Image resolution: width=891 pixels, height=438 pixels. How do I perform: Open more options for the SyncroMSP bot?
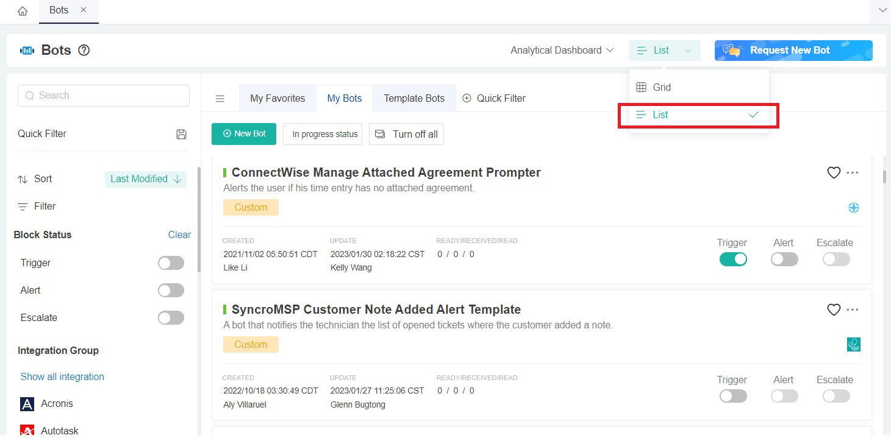point(853,310)
